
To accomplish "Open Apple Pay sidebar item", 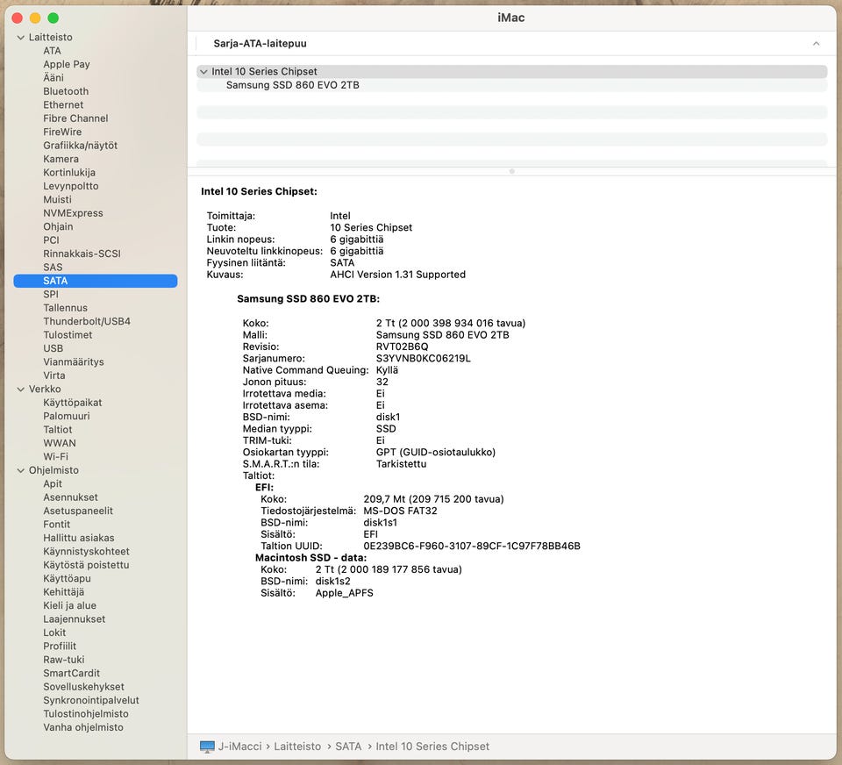I will pyautogui.click(x=67, y=64).
